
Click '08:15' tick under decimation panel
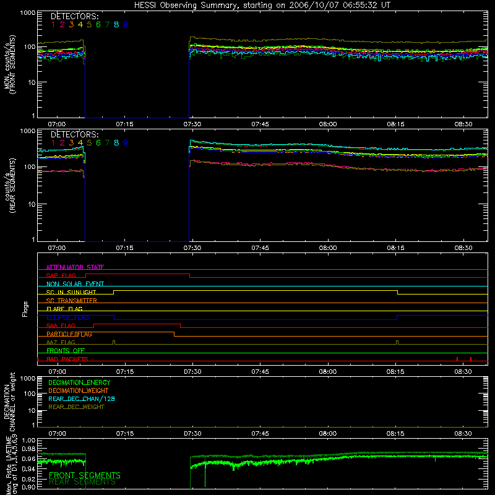(x=395, y=434)
